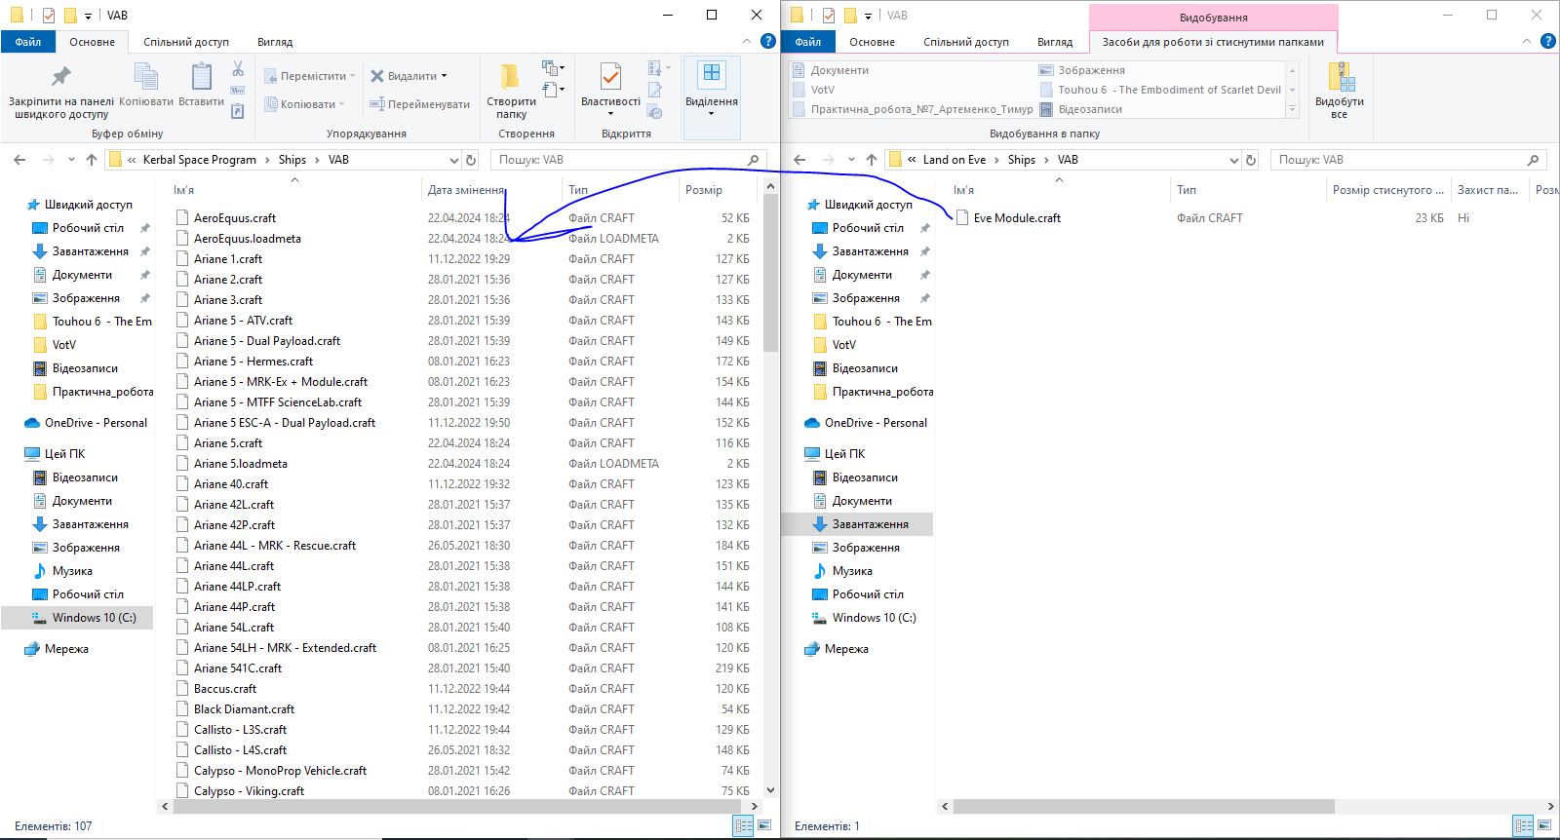Sort right window by Тип column header
Screen dimensions: 1560x840
tap(1187, 190)
